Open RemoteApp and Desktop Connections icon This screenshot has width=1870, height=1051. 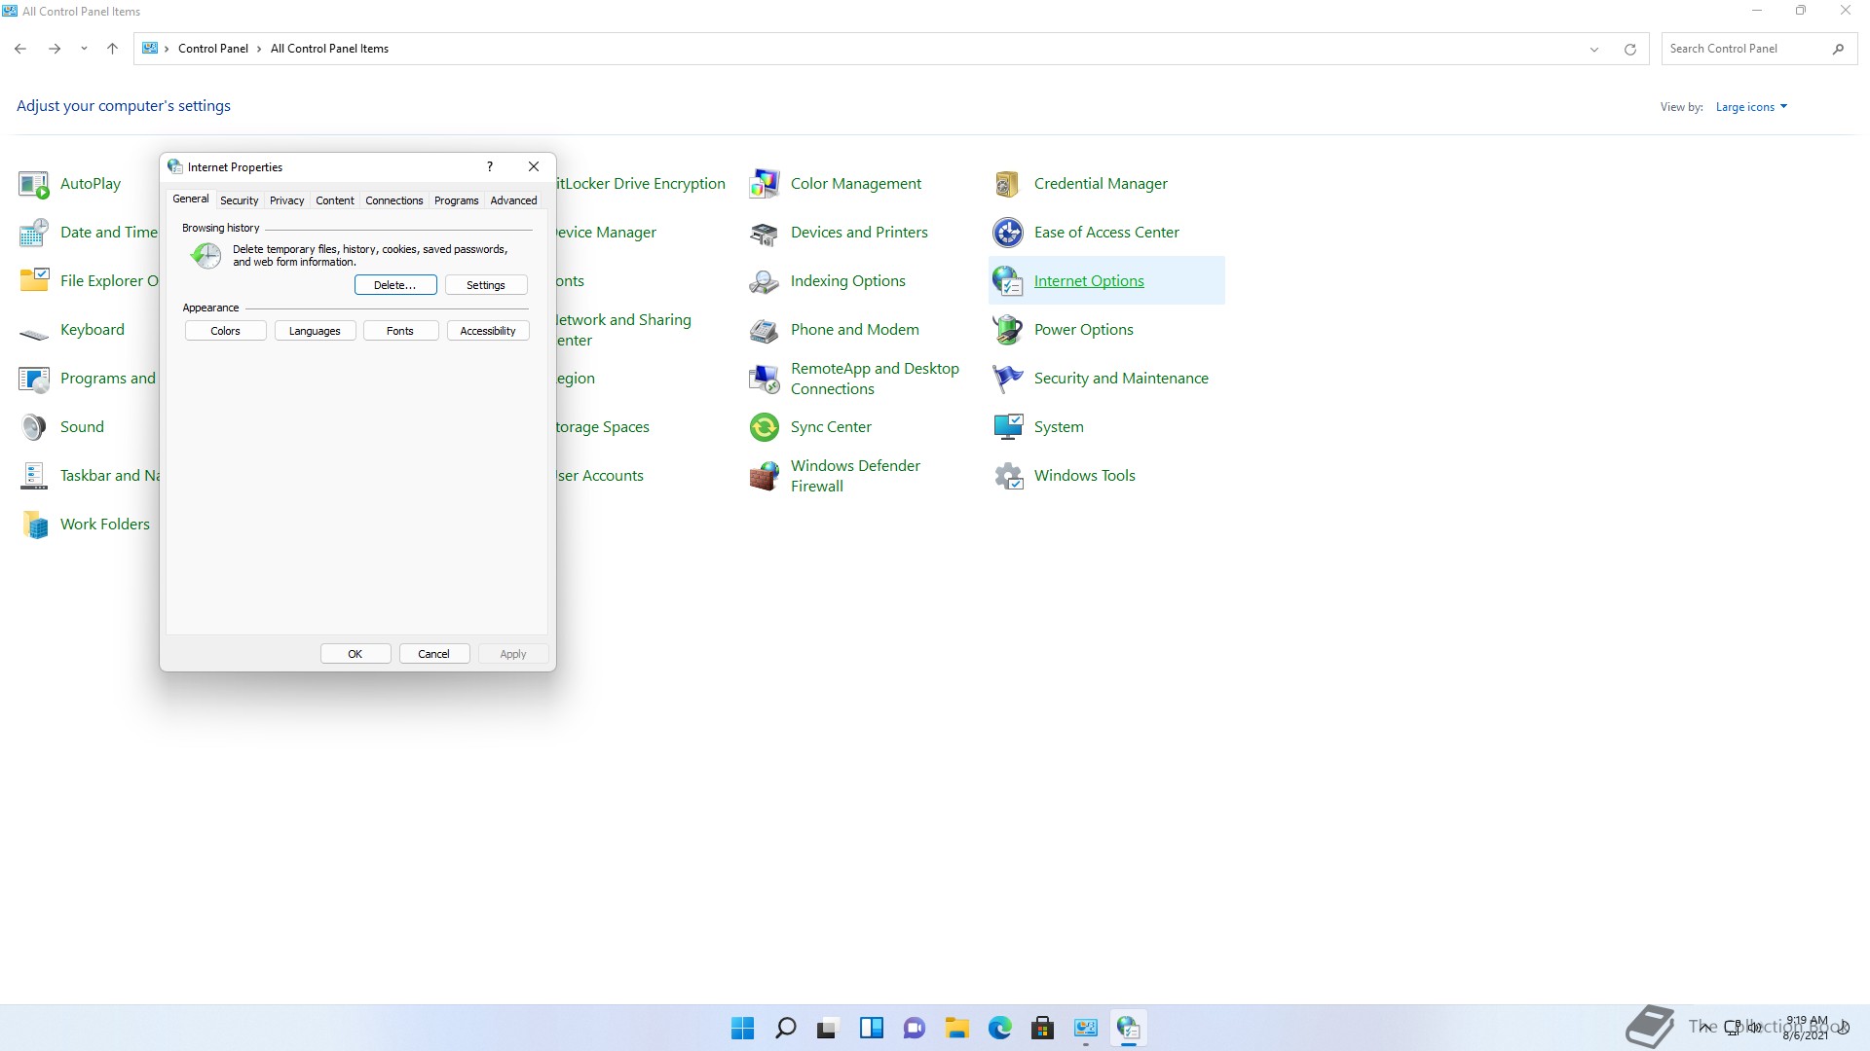tap(765, 379)
